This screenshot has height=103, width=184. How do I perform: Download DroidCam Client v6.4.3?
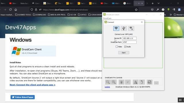33,51
